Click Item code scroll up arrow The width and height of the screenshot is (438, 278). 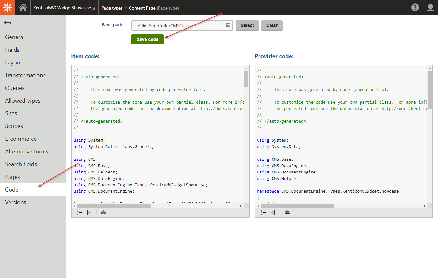point(246,68)
